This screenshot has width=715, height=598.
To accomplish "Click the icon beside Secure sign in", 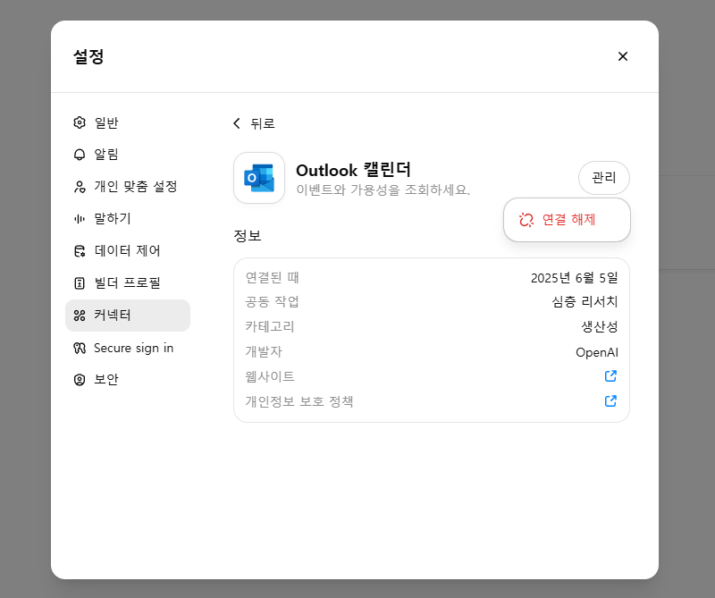I will (x=80, y=348).
